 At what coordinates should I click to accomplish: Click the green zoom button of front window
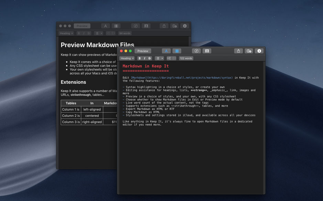pyautogui.click(x=130, y=51)
